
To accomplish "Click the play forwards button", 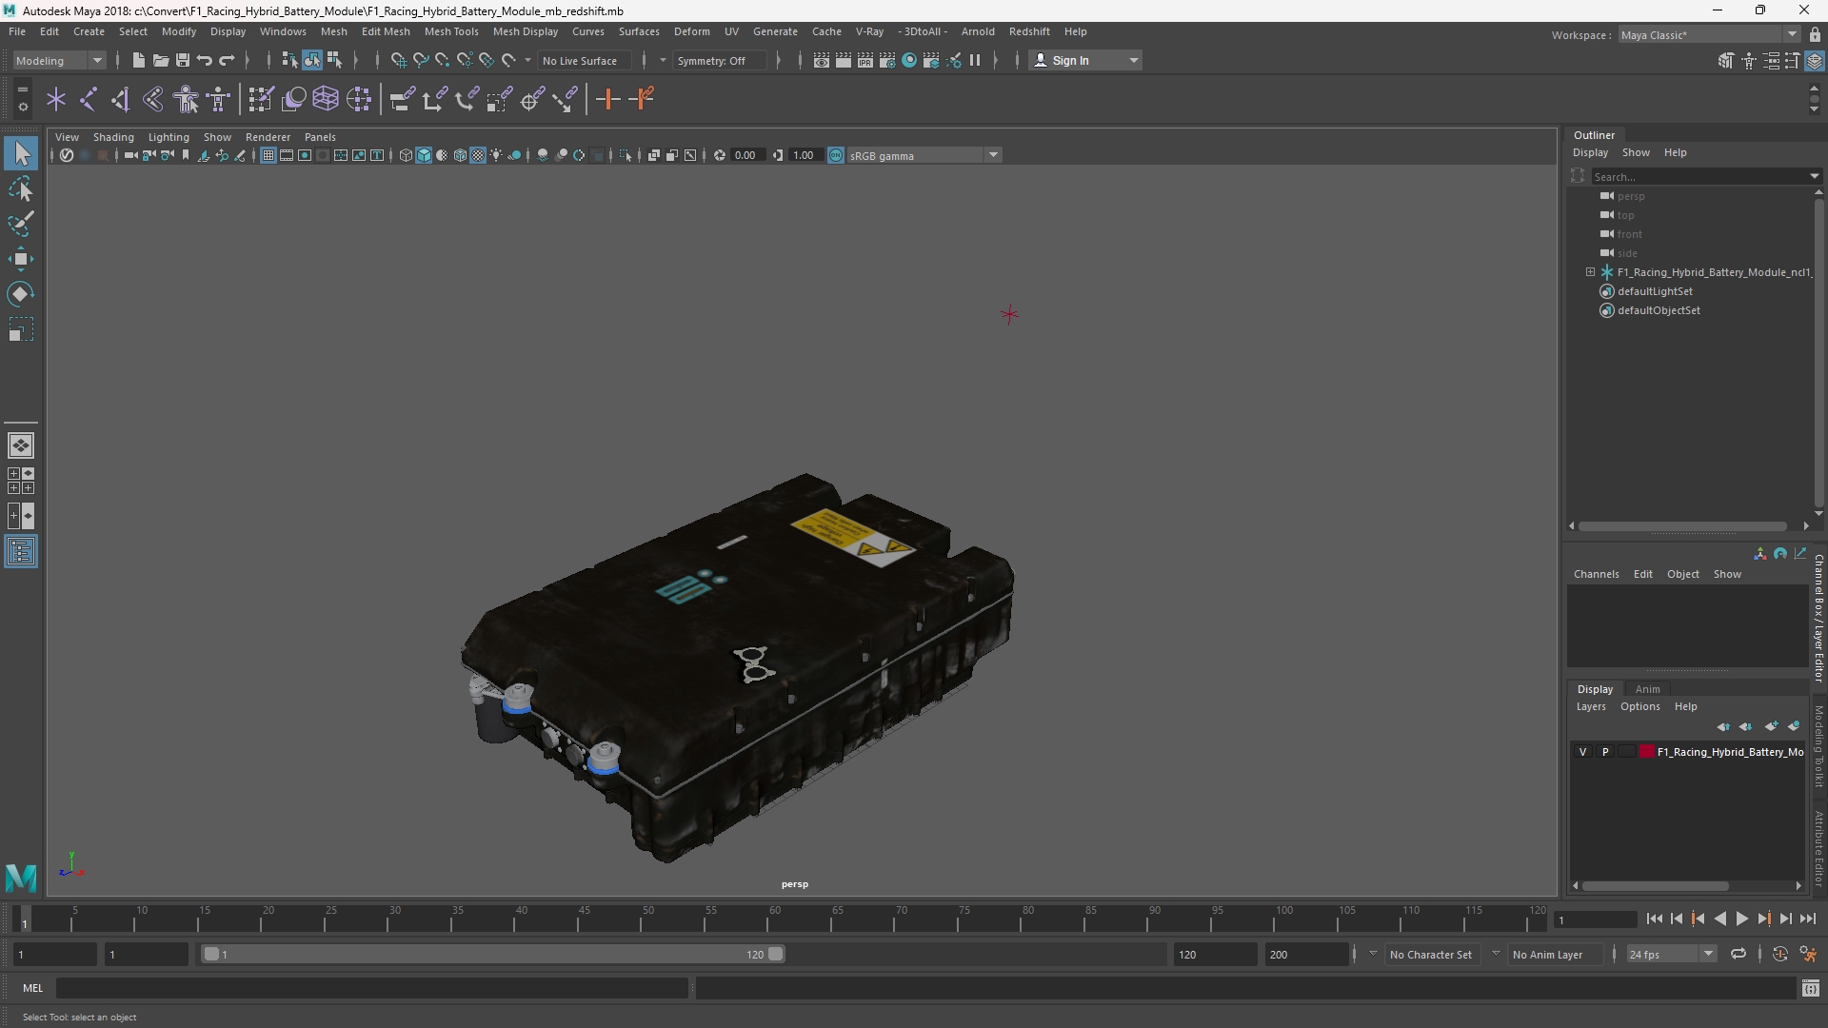I will (x=1741, y=919).
